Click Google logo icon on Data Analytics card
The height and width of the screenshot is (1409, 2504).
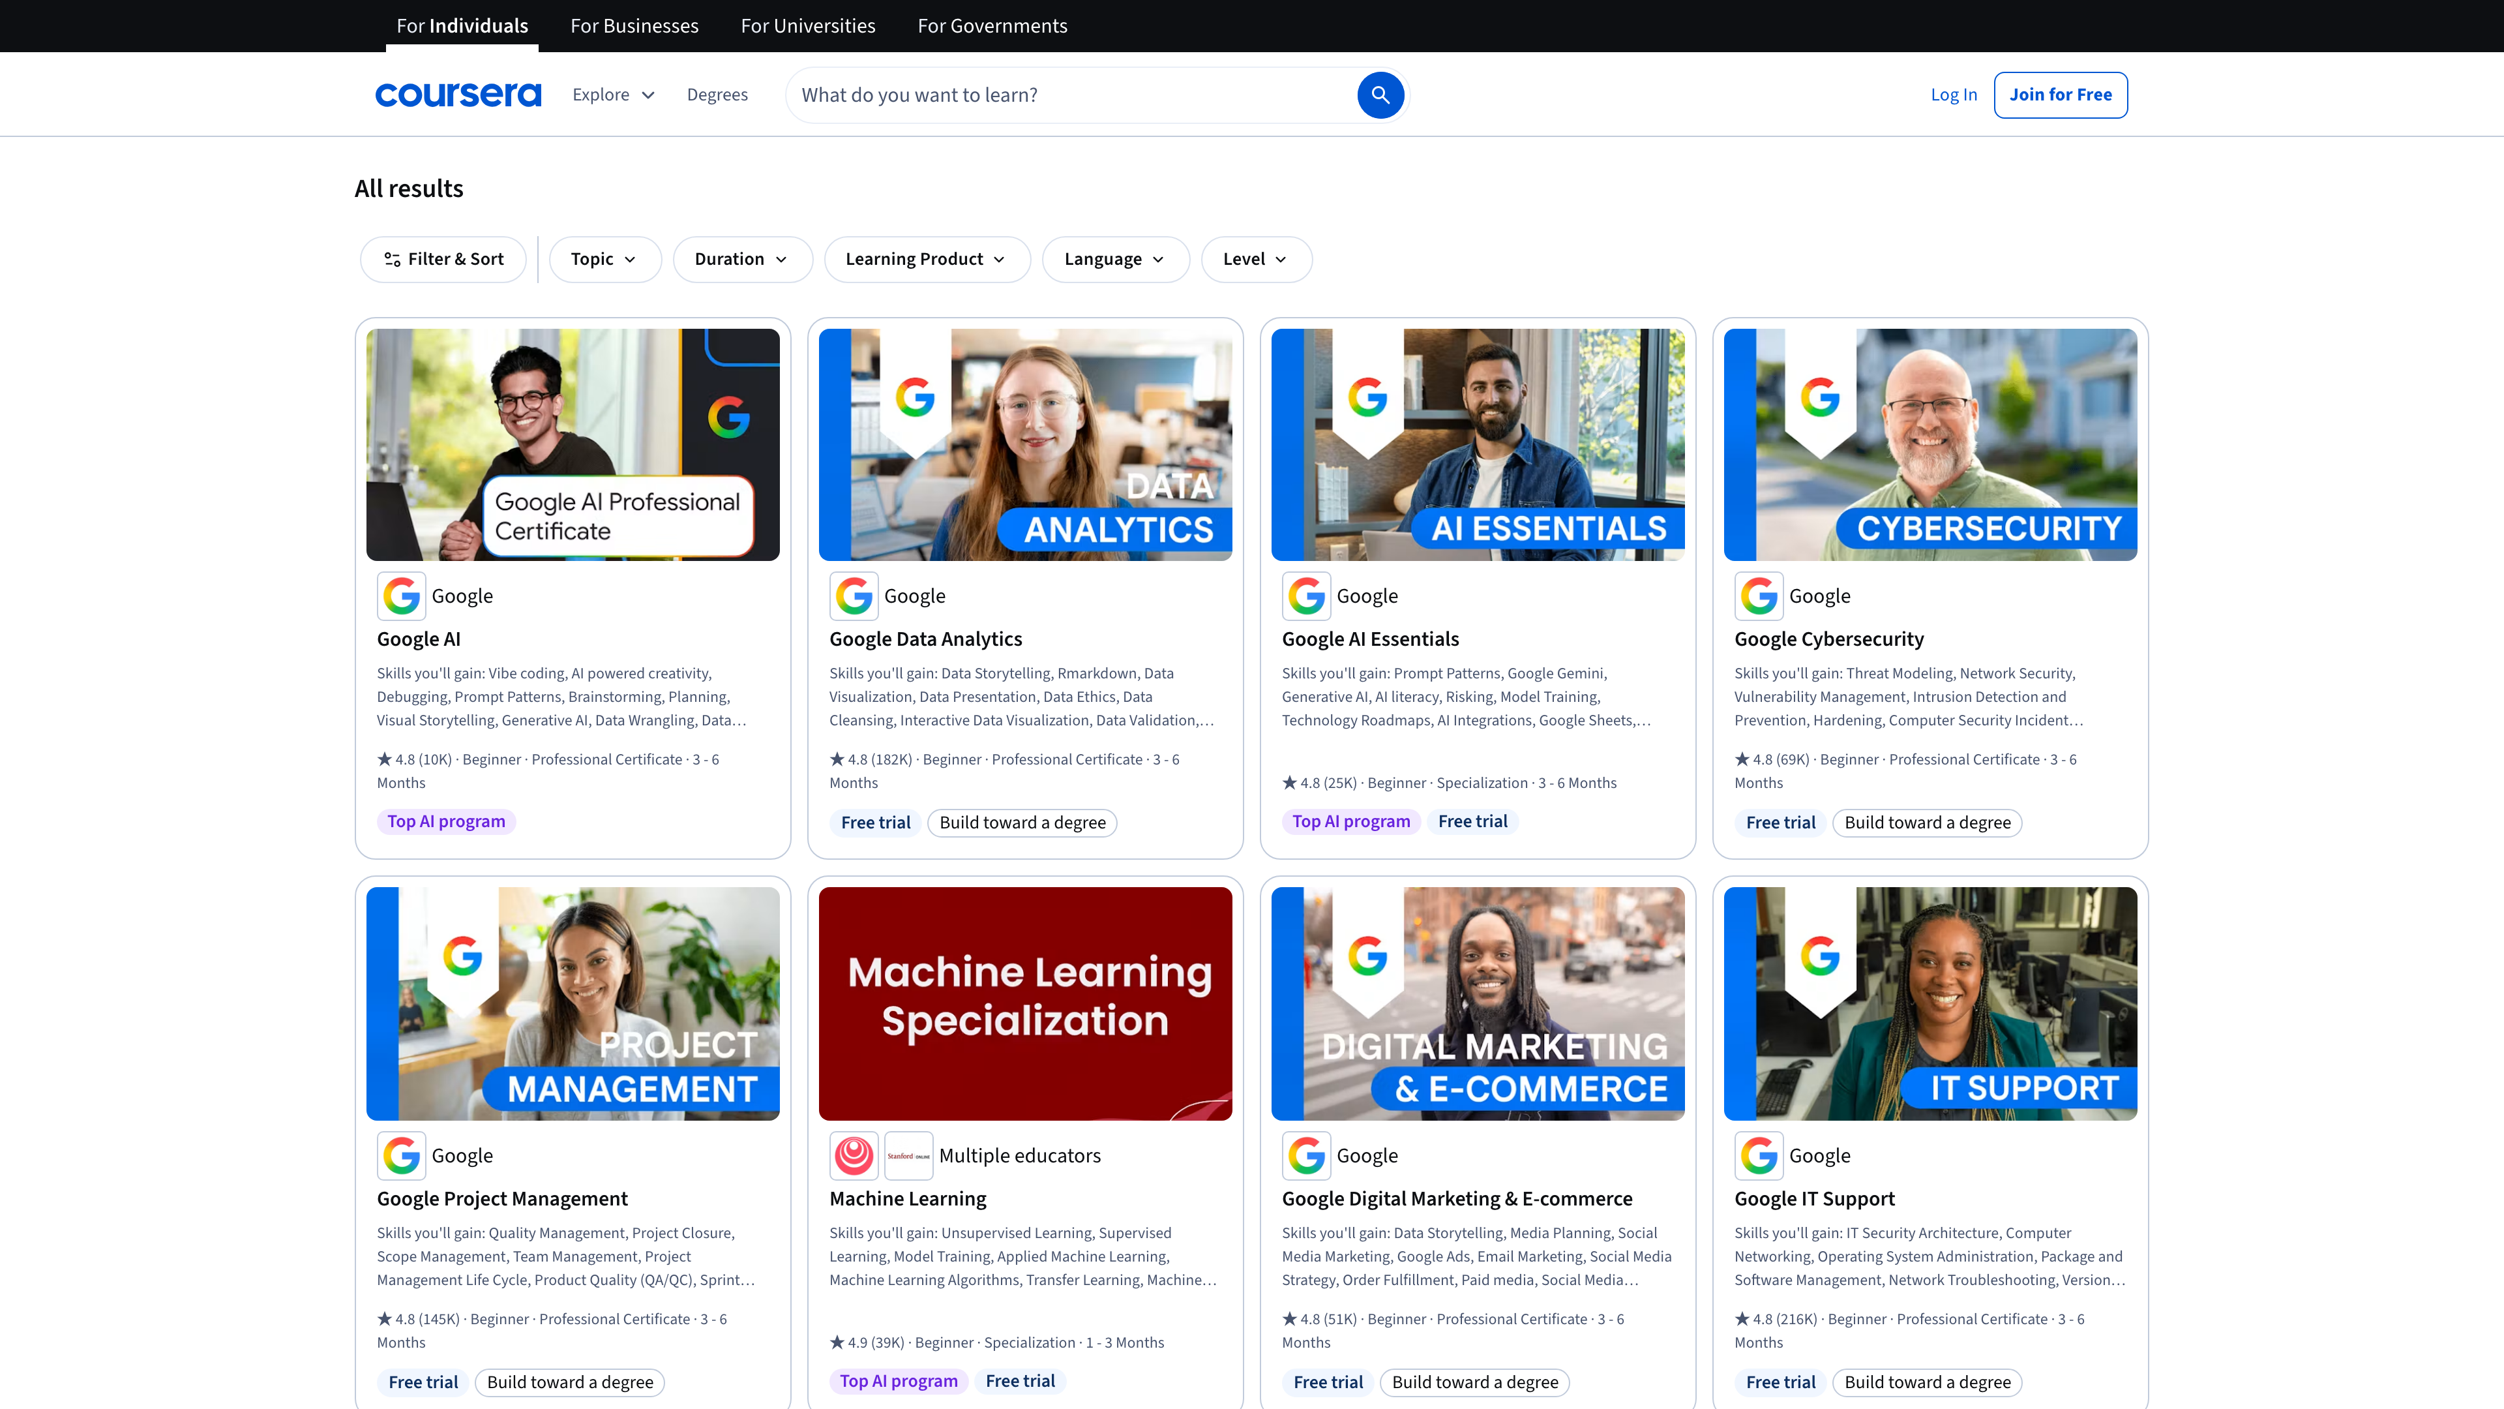854,596
